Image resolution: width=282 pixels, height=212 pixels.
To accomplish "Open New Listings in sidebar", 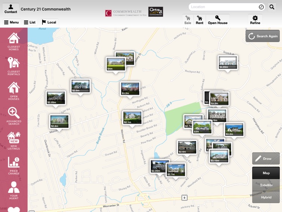I will (x=14, y=141).
